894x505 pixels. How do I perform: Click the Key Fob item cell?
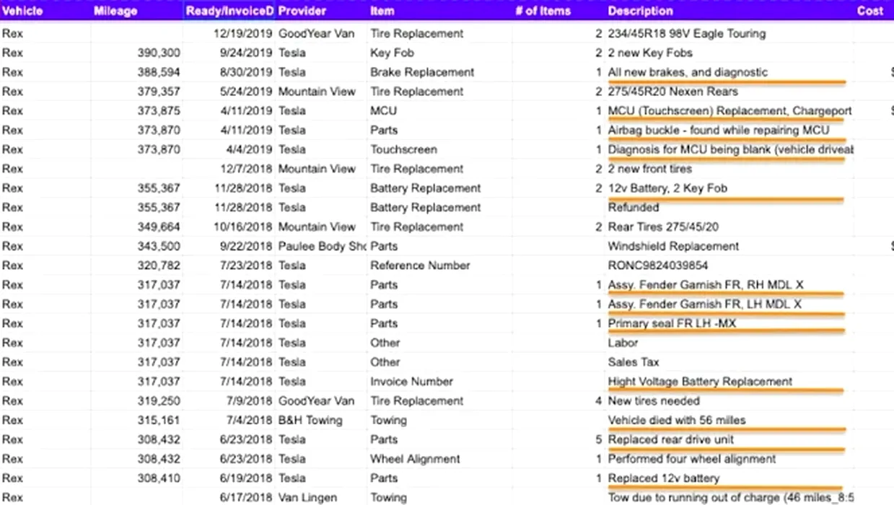(392, 53)
